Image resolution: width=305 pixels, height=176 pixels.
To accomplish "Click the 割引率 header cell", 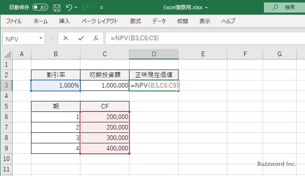I will (x=56, y=75).
